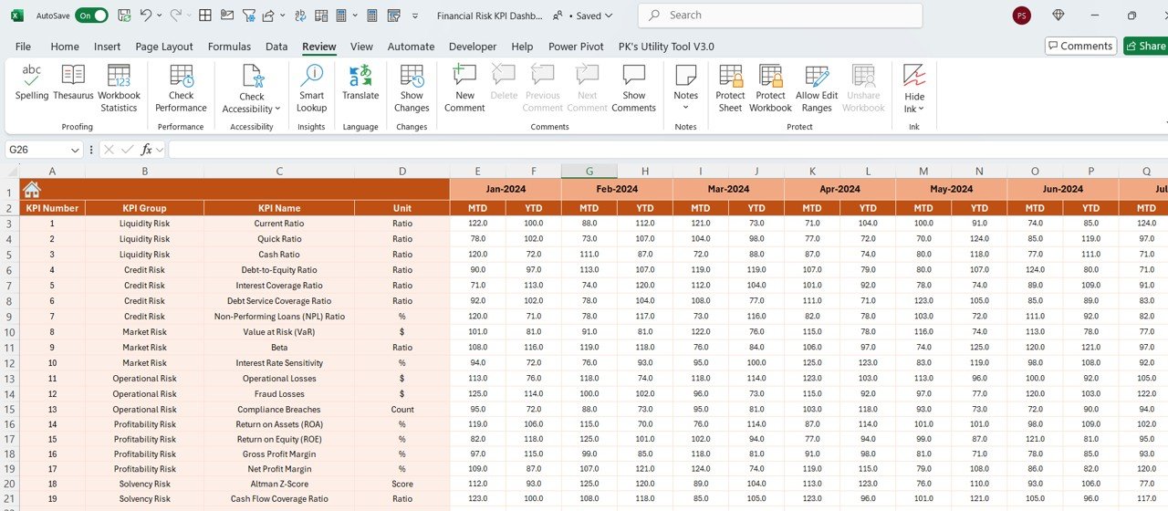Click the Undo arrow
This screenshot has width=1168, height=511.
[146, 16]
